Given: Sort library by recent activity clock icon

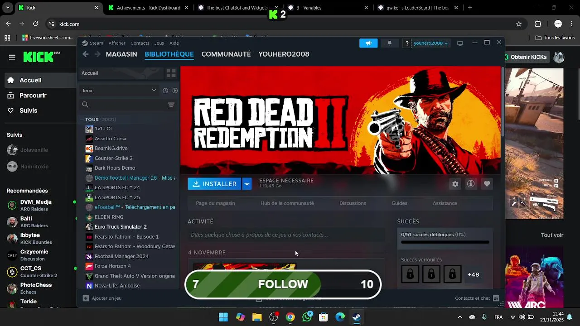Looking at the screenshot, I should 165,91.
